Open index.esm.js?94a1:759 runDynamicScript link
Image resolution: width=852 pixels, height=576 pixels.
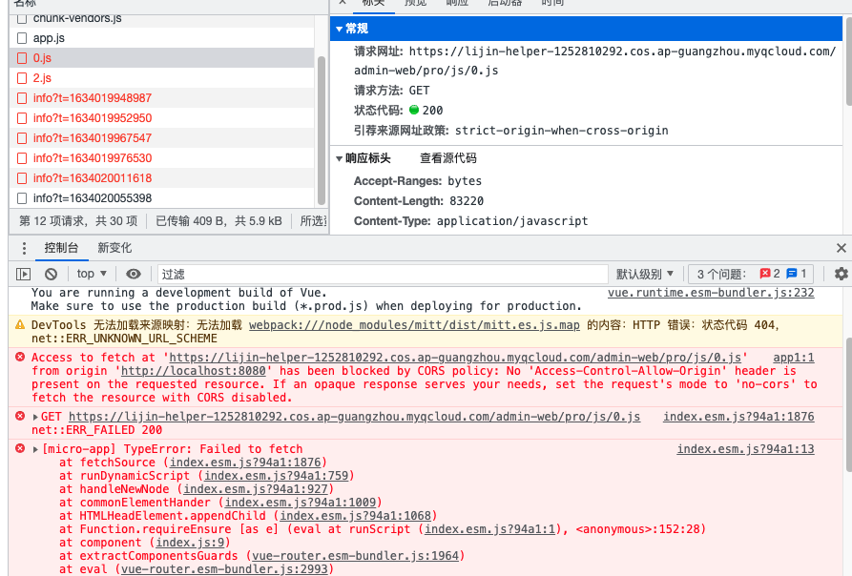276,476
